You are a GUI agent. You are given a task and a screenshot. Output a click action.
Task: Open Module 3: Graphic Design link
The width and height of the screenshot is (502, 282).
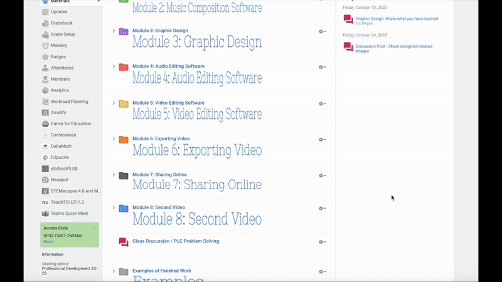[160, 31]
